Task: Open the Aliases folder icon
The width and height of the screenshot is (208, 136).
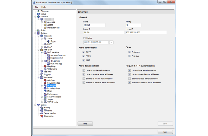Action: (45, 25)
